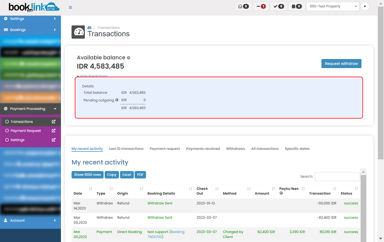This screenshot has width=384, height=242.
Task: Click the Transactions breadcrumb text
Action: click(x=108, y=28)
